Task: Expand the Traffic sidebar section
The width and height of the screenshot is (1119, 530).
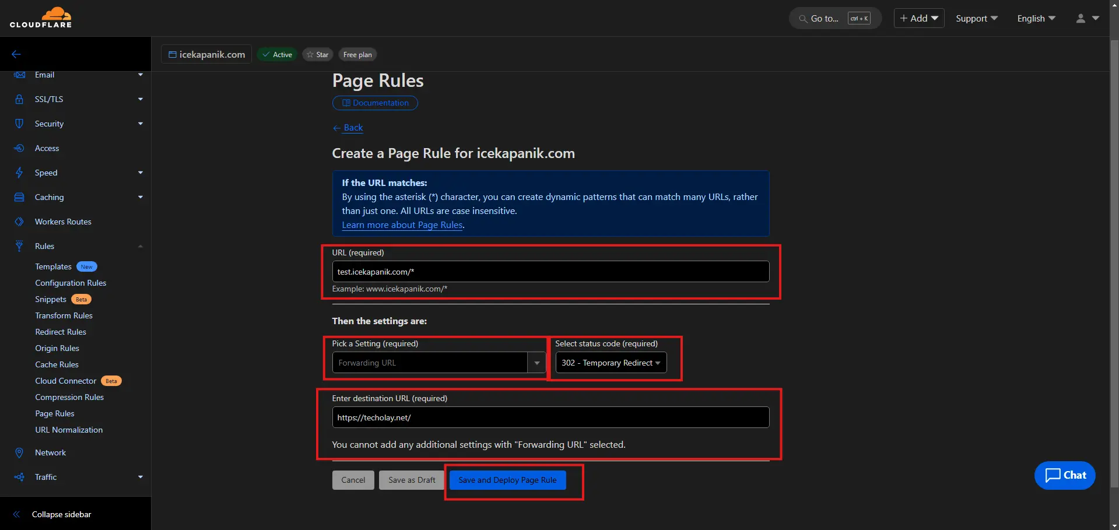Action: pyautogui.click(x=141, y=477)
